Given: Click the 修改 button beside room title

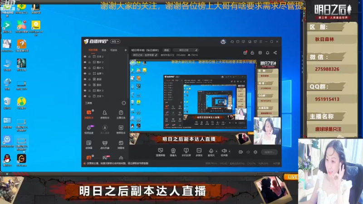Looking at the screenshot, I should pyautogui.click(x=167, y=50).
